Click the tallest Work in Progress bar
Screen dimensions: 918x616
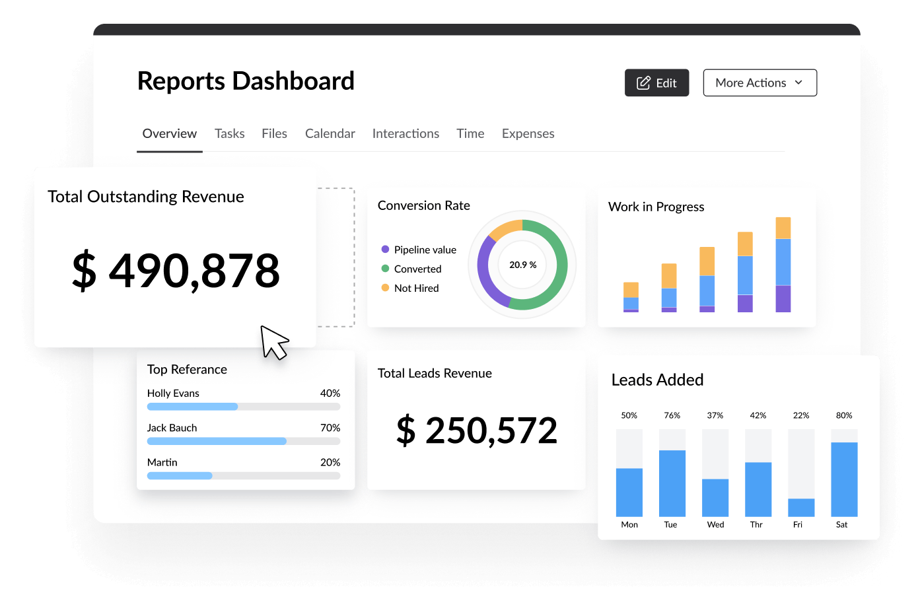[783, 265]
